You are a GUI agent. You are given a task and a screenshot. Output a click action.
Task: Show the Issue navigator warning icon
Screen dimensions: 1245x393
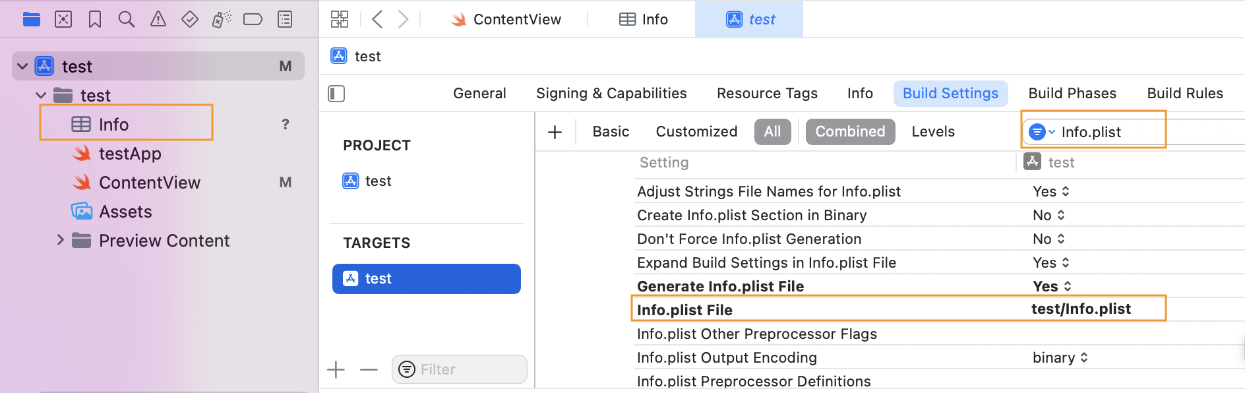[158, 20]
